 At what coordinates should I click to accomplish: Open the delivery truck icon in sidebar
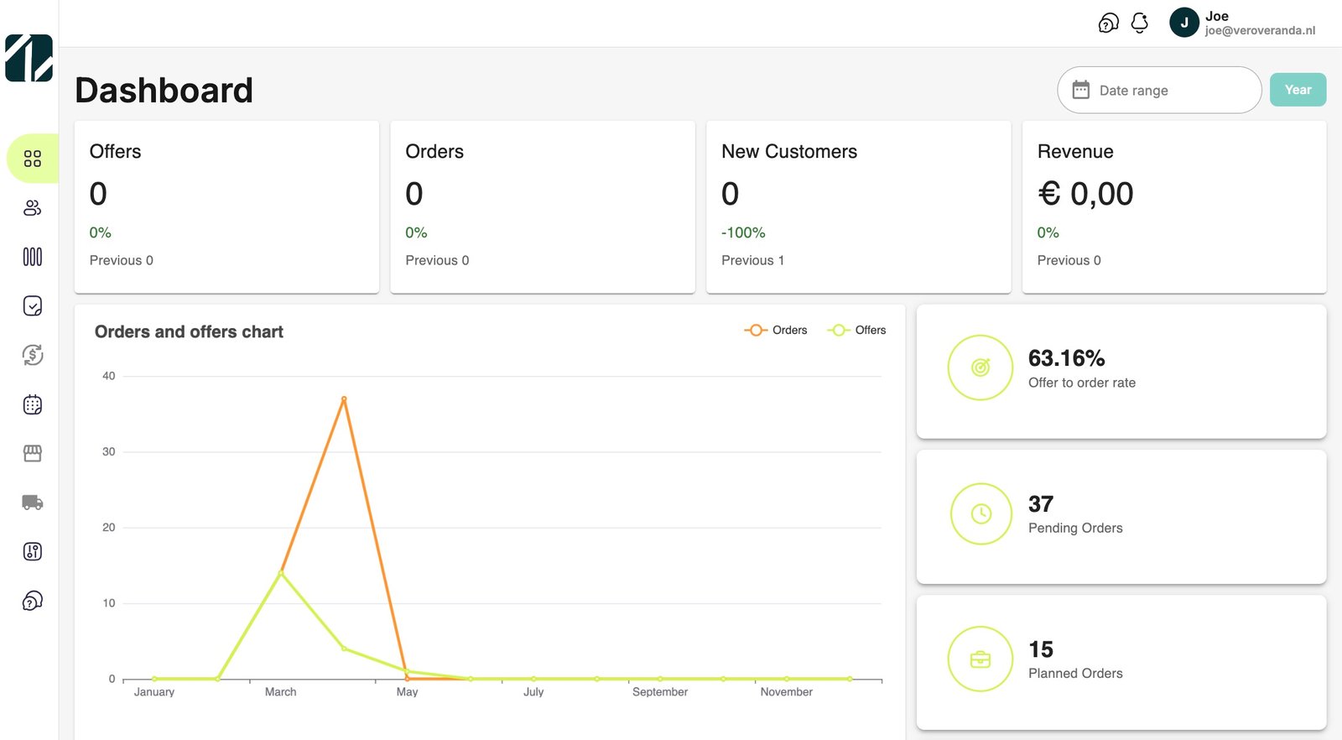click(x=33, y=503)
